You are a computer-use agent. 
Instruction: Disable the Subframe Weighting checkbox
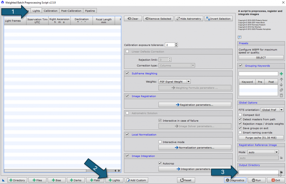pyautogui.click(x=127, y=73)
